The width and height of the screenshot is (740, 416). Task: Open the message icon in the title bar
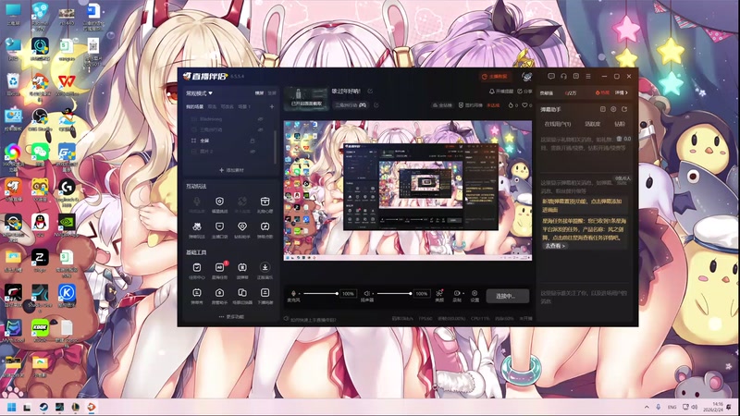point(551,76)
